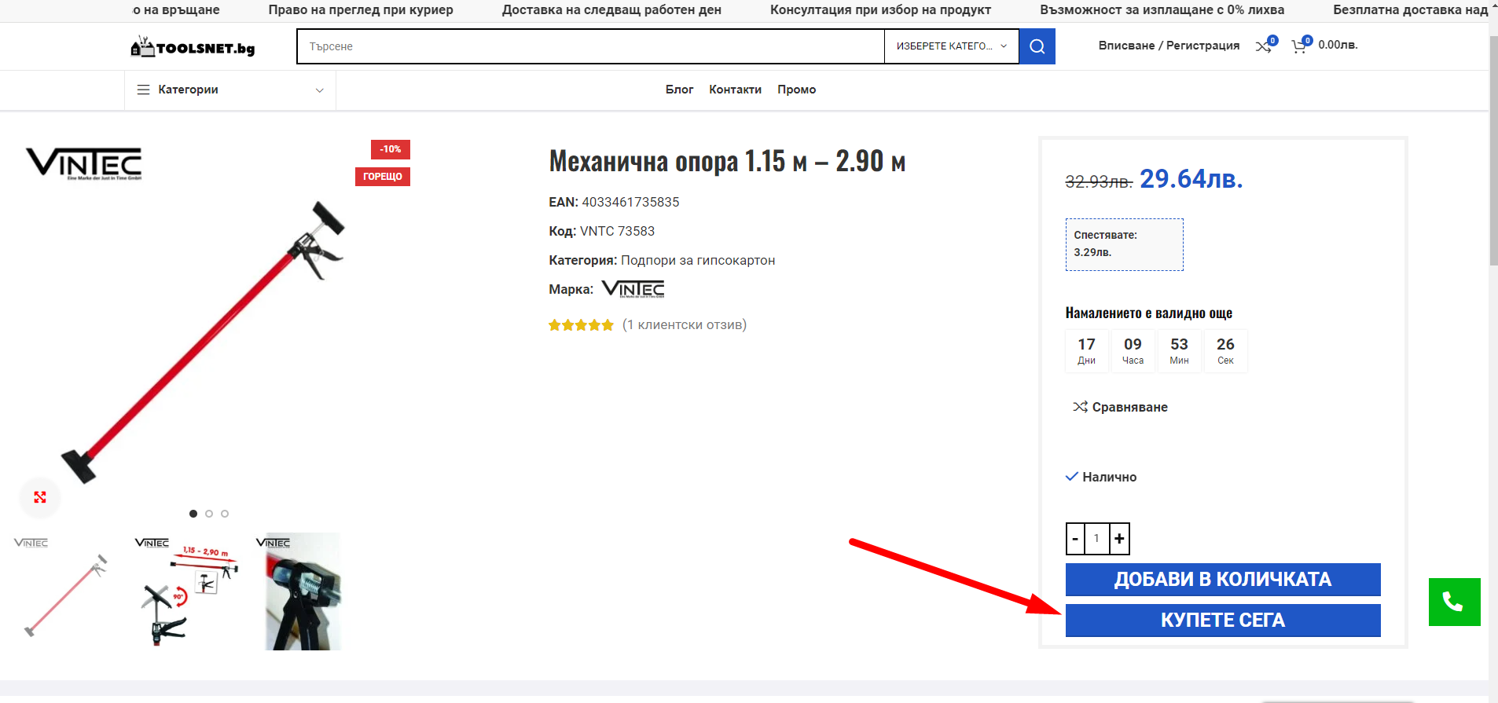Select the first image carousel dot
The width and height of the screenshot is (1498, 703).
click(x=193, y=514)
